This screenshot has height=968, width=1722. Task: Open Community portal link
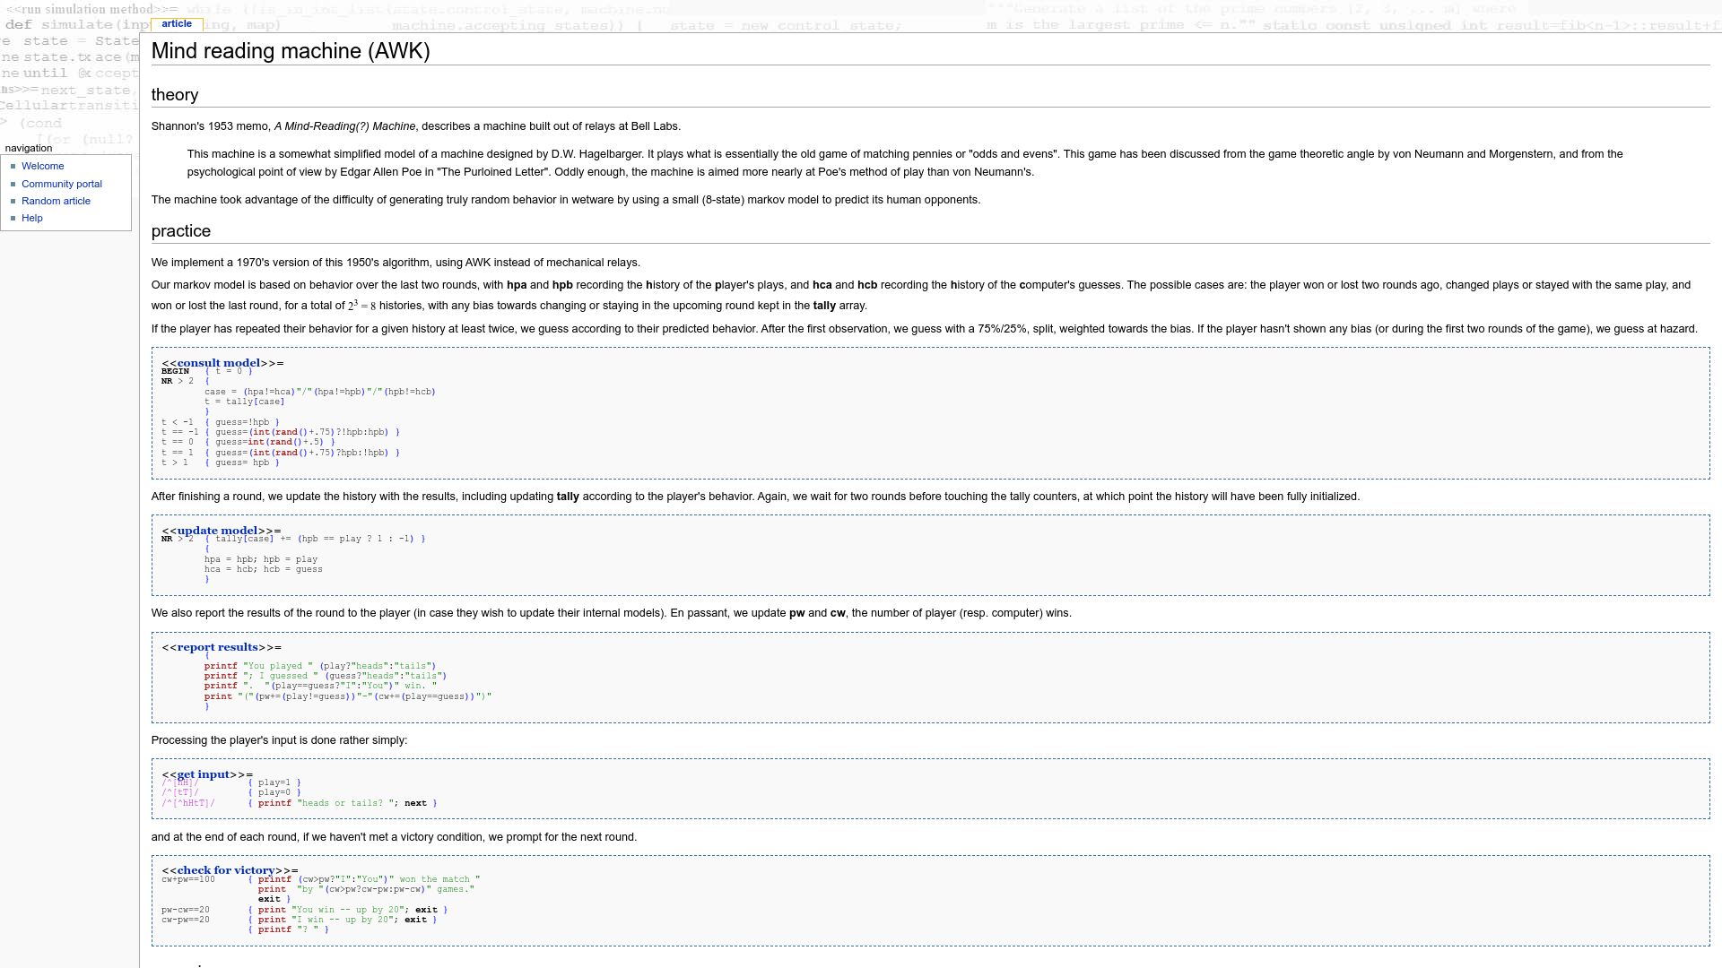click(x=62, y=184)
